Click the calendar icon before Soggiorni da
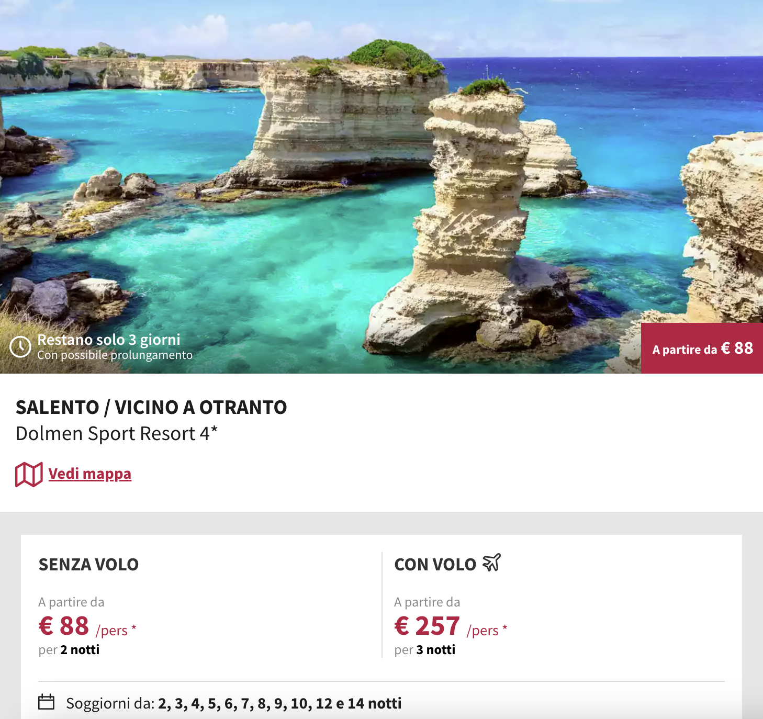The height and width of the screenshot is (719, 763). click(x=47, y=702)
